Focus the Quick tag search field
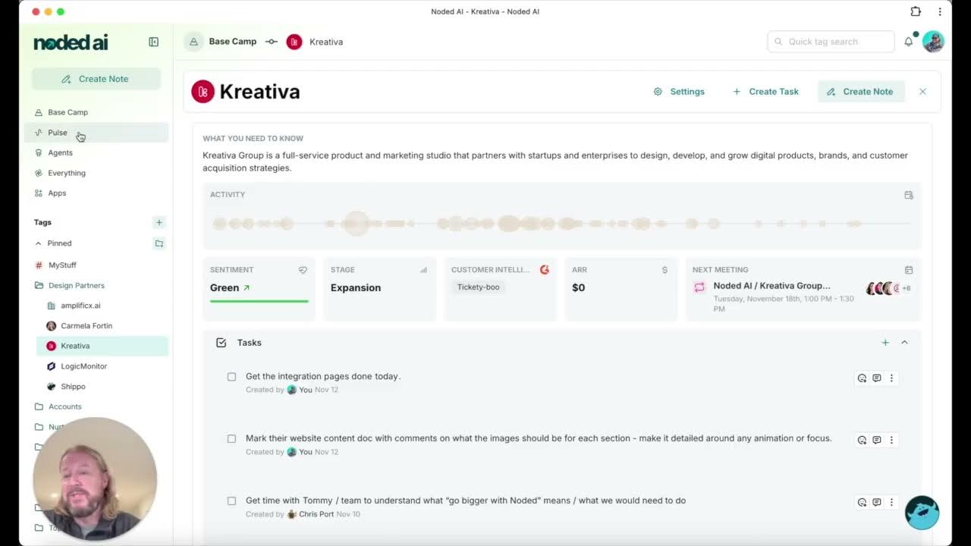The height and width of the screenshot is (546, 971). [x=831, y=42]
